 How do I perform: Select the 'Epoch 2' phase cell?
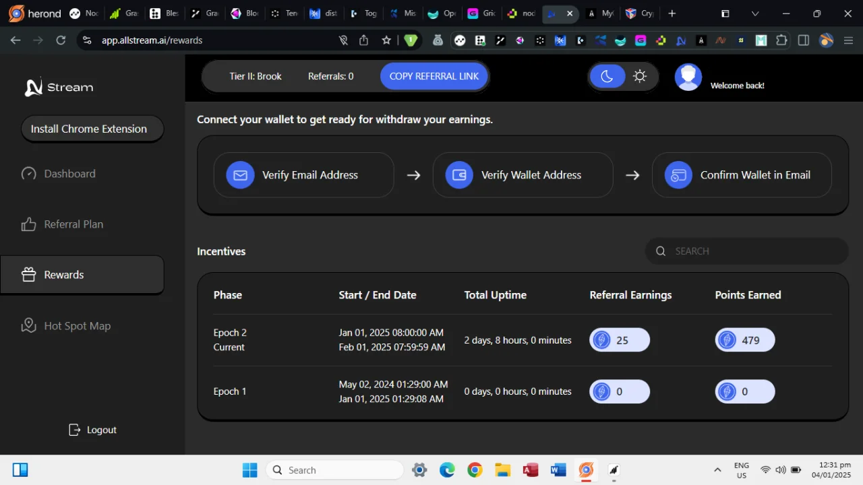(x=230, y=333)
